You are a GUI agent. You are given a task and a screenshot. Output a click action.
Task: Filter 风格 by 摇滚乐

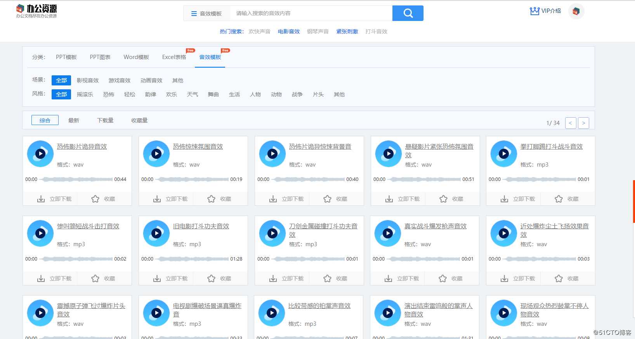coord(85,94)
